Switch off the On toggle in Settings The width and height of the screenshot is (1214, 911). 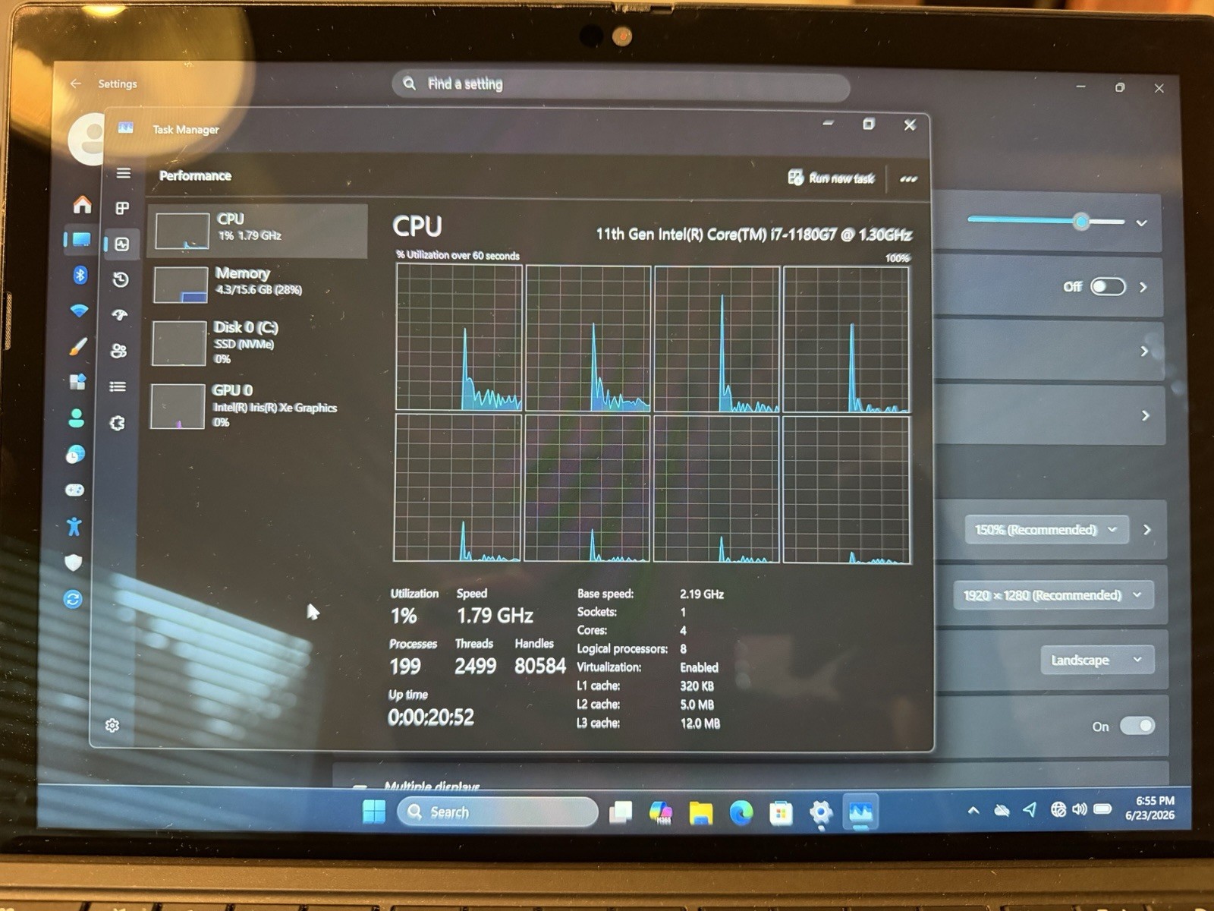pos(1137,726)
